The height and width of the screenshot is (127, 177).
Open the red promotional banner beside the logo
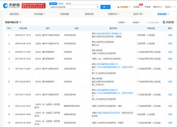pyautogui.click(x=34, y=6)
